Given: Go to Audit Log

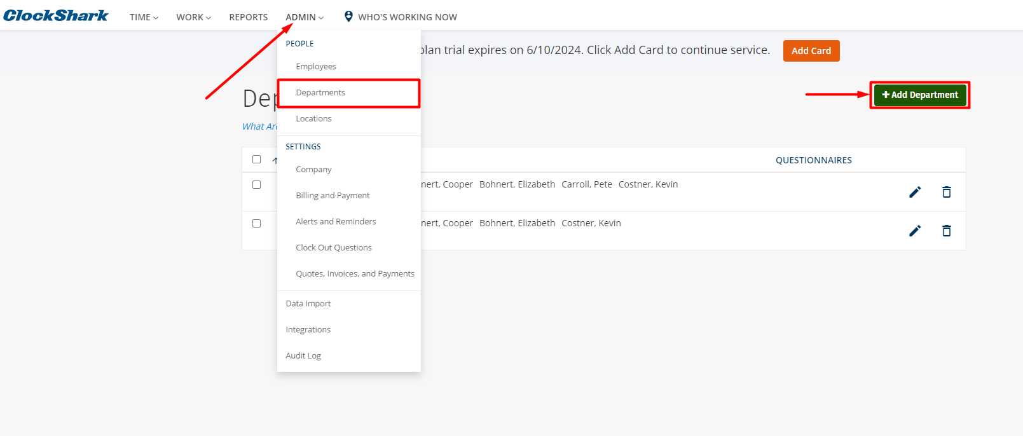Looking at the screenshot, I should 303,356.
